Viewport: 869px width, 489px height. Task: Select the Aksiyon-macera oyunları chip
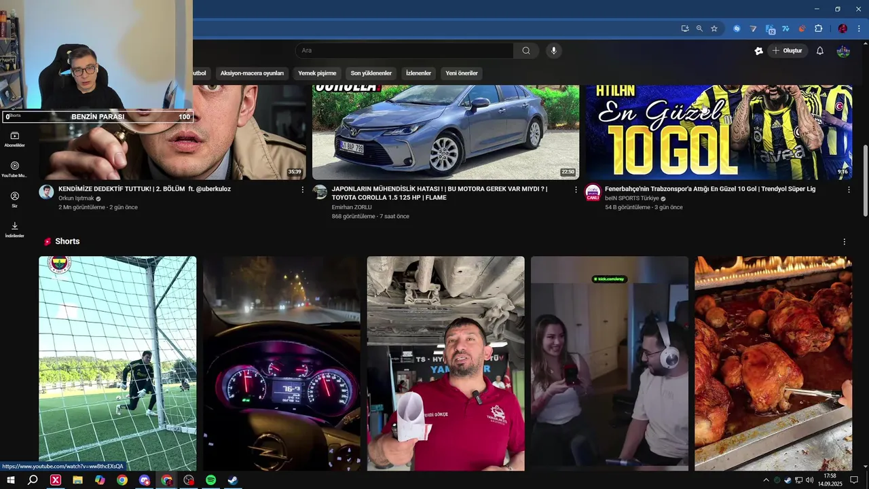tap(252, 73)
